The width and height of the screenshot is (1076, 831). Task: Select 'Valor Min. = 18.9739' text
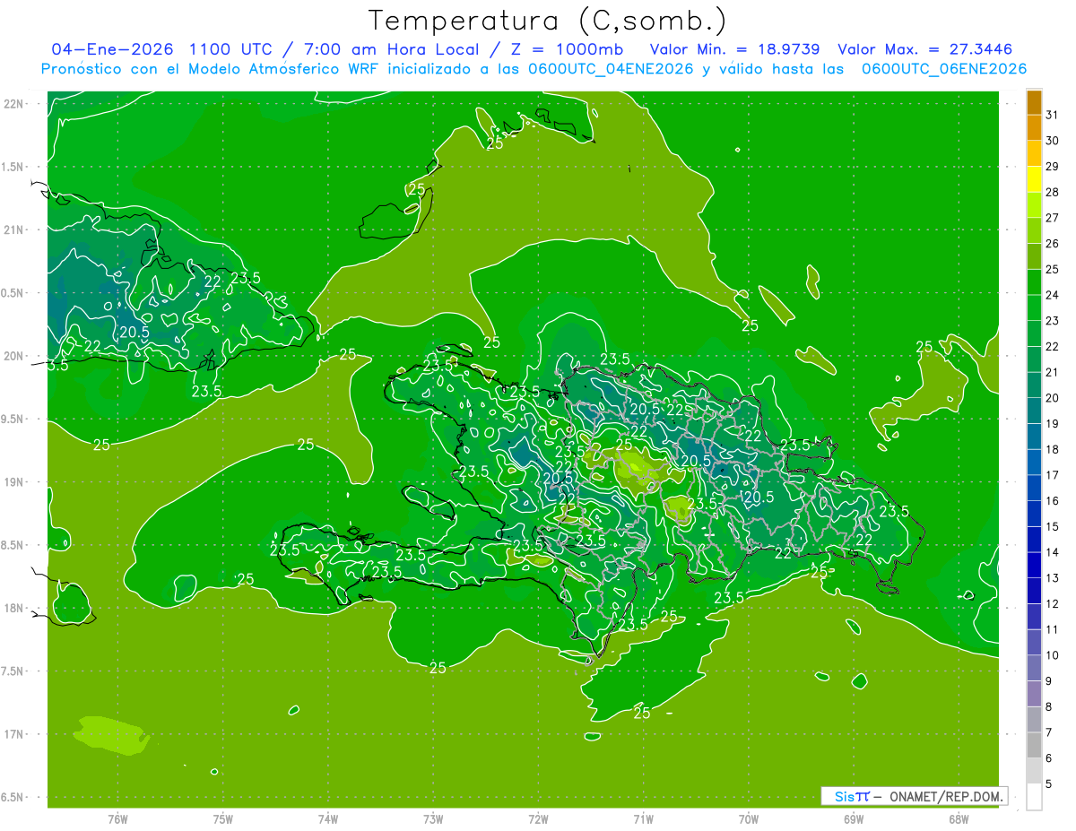coord(734,49)
